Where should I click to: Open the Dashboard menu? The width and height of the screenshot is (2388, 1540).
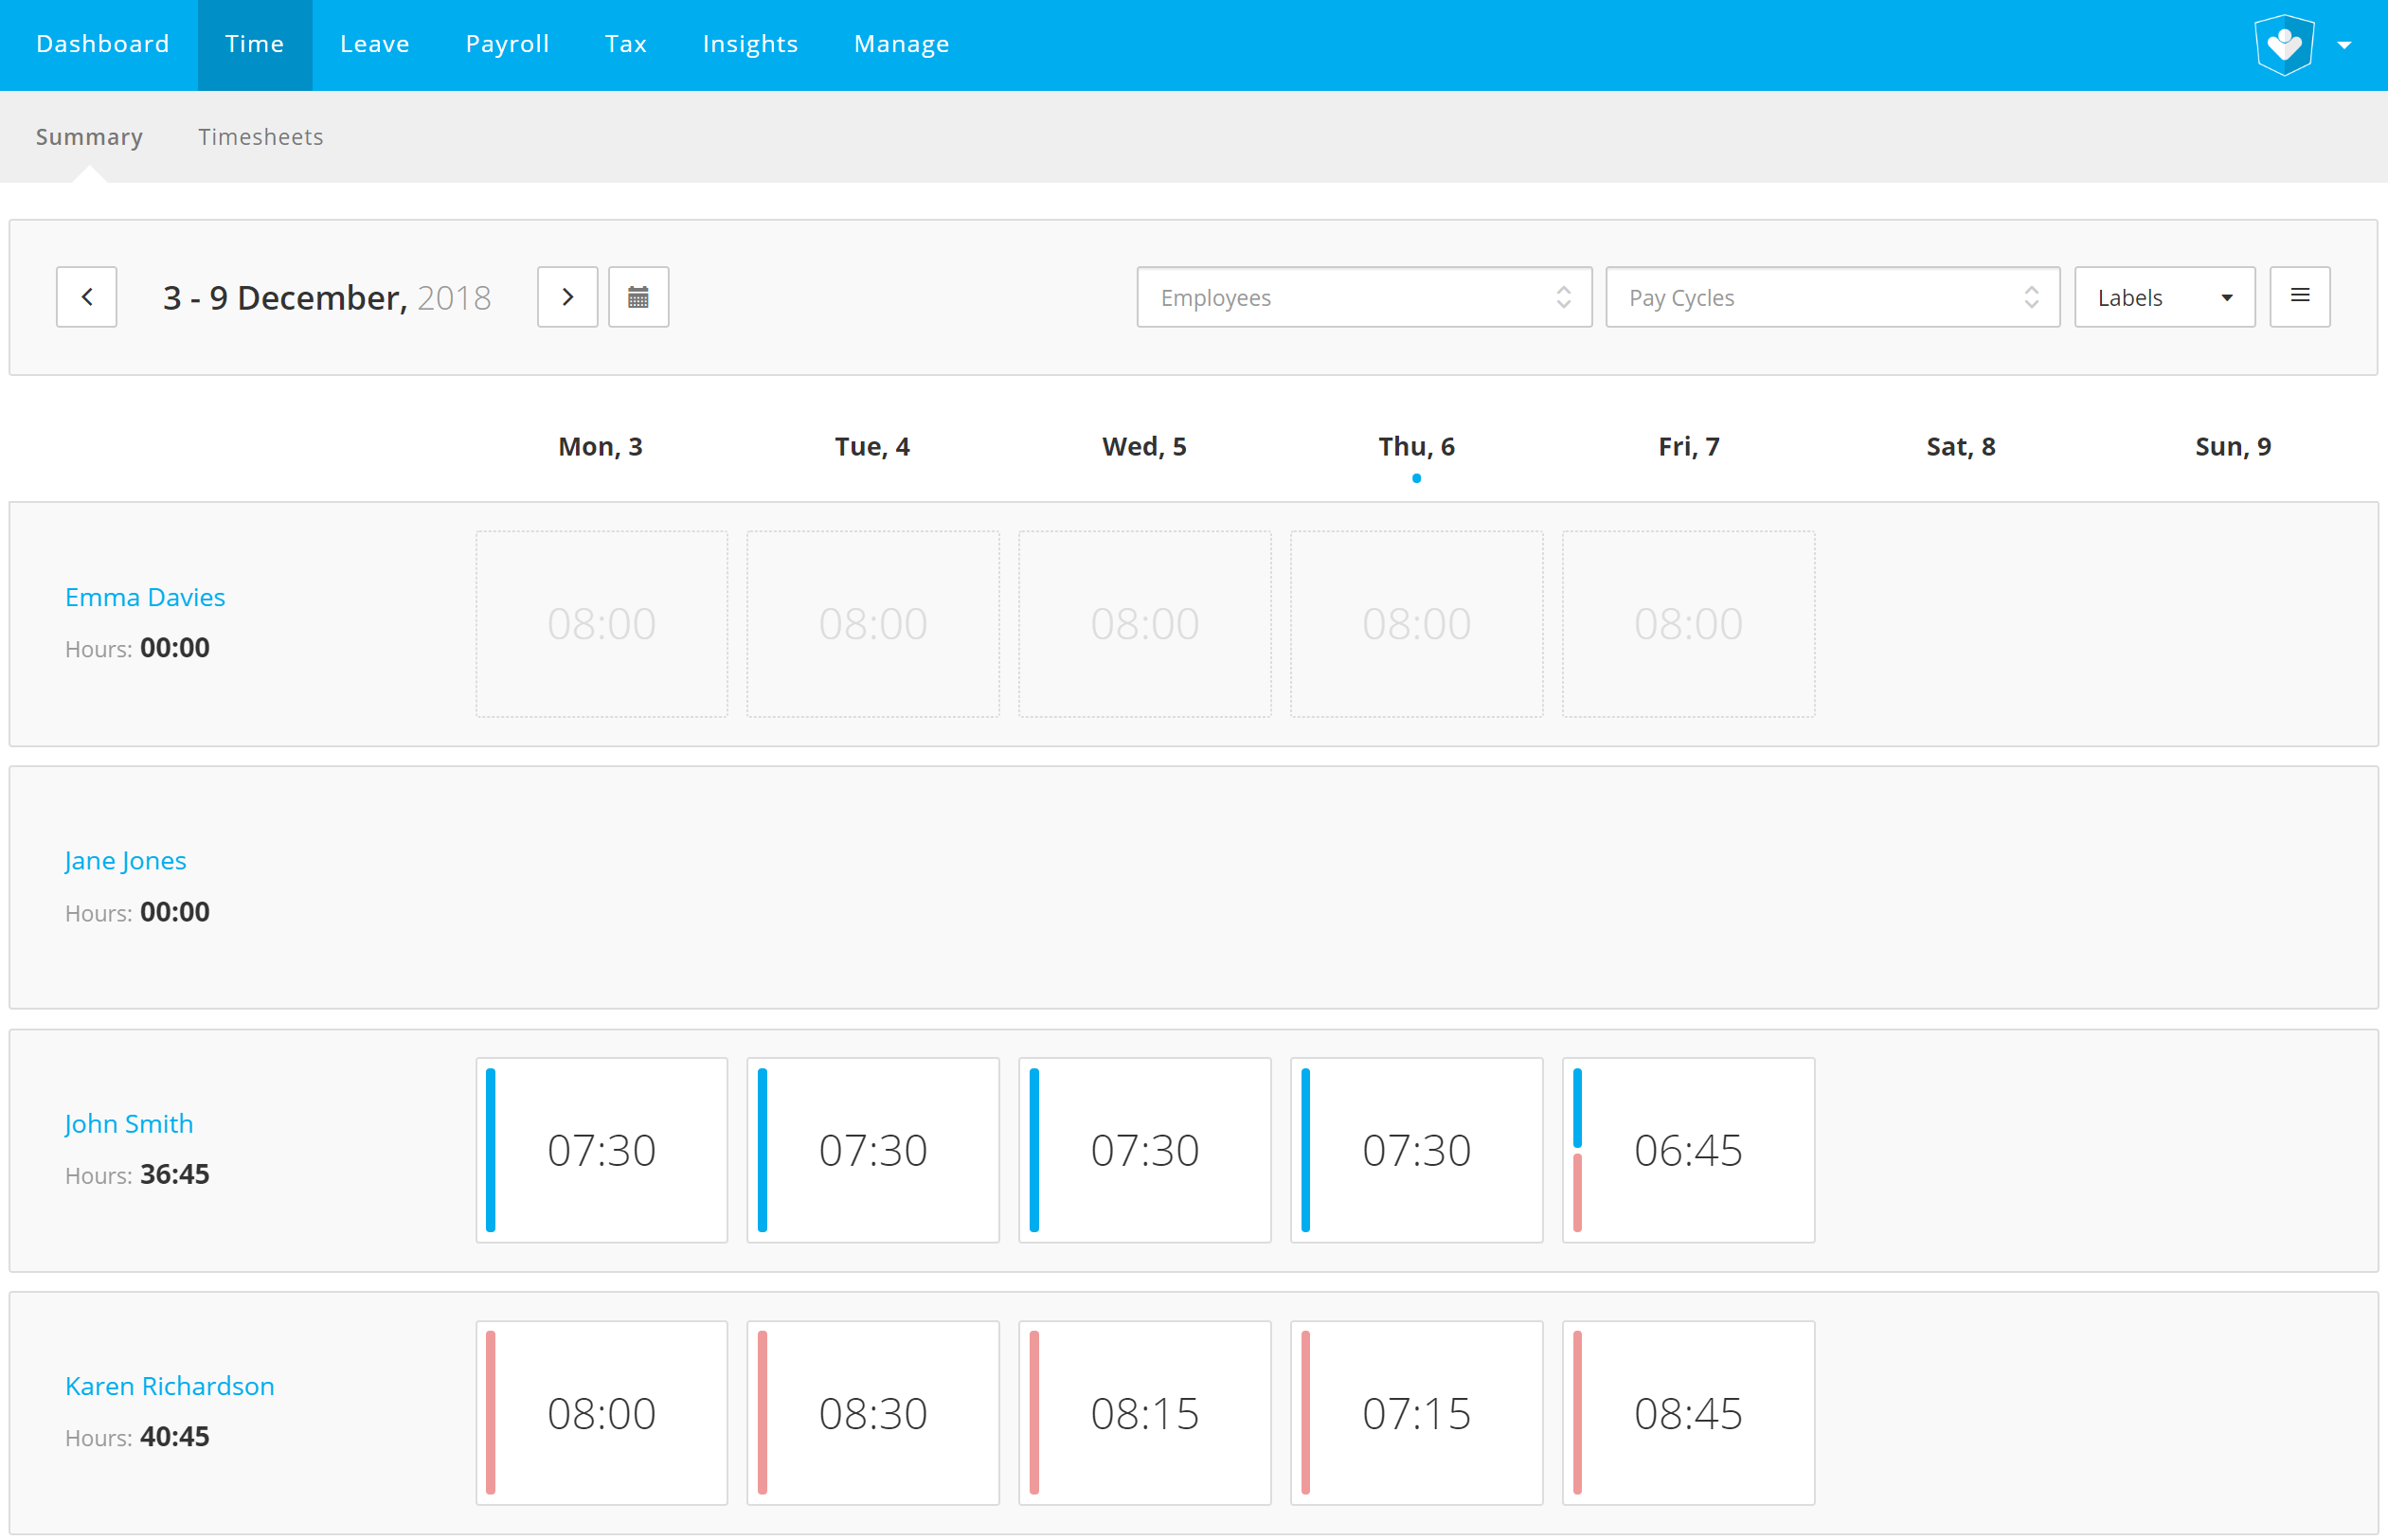click(x=103, y=44)
